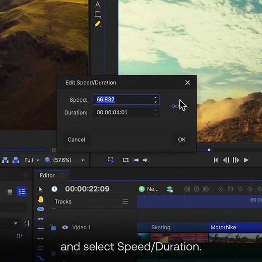262x262 pixels.
Task: Select the Slip edit tool
Action: [x=40, y=219]
